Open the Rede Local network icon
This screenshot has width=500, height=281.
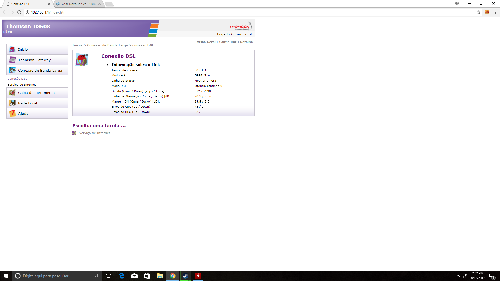point(12,103)
